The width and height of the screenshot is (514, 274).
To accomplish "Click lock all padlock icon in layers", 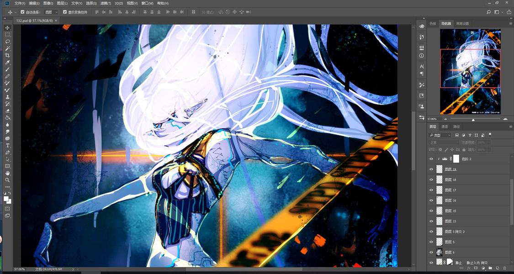I will coord(464,149).
